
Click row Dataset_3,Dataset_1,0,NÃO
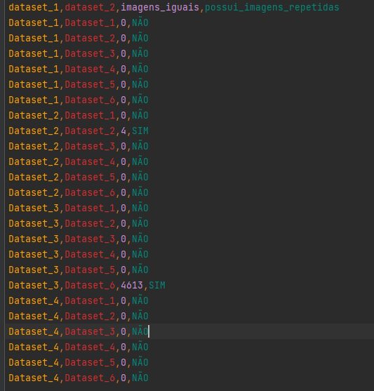pos(79,208)
